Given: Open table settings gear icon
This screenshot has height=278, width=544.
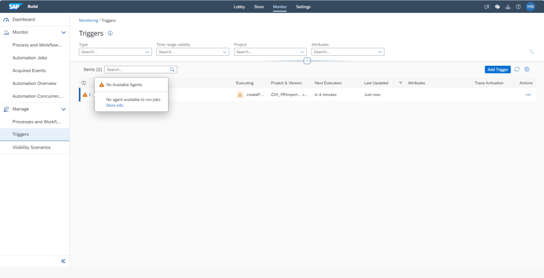Looking at the screenshot, I should click(527, 69).
